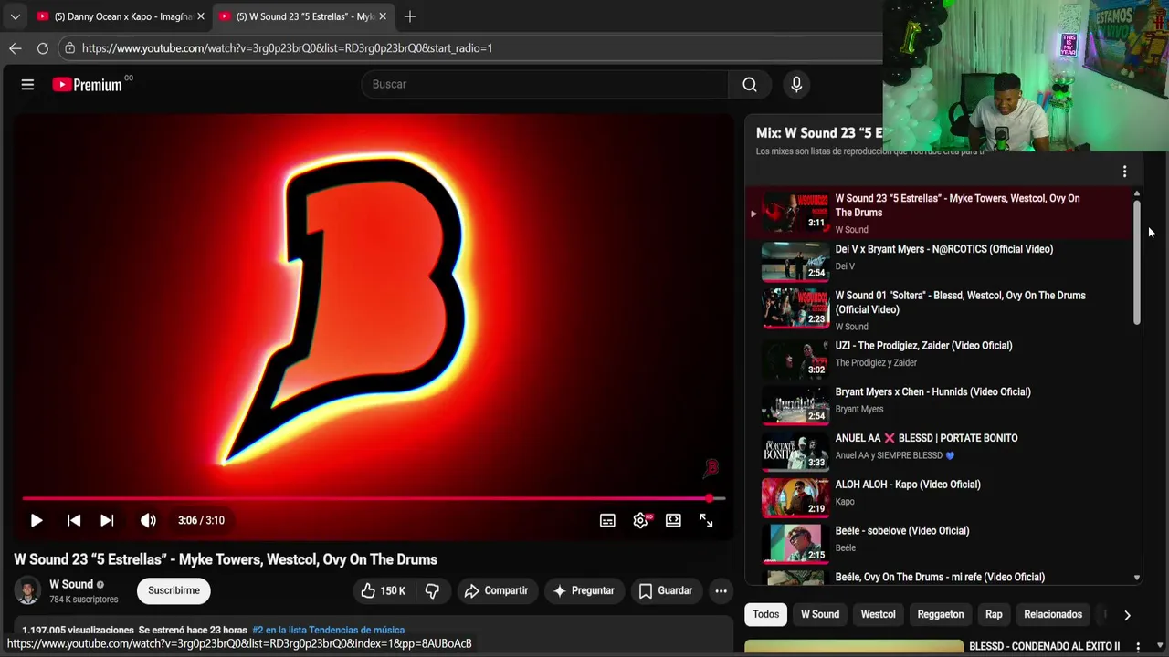The image size is (1169, 657).
Task: Open BLESSD - CONDENADO AL ÉXITO II title
Action: tap(1044, 646)
